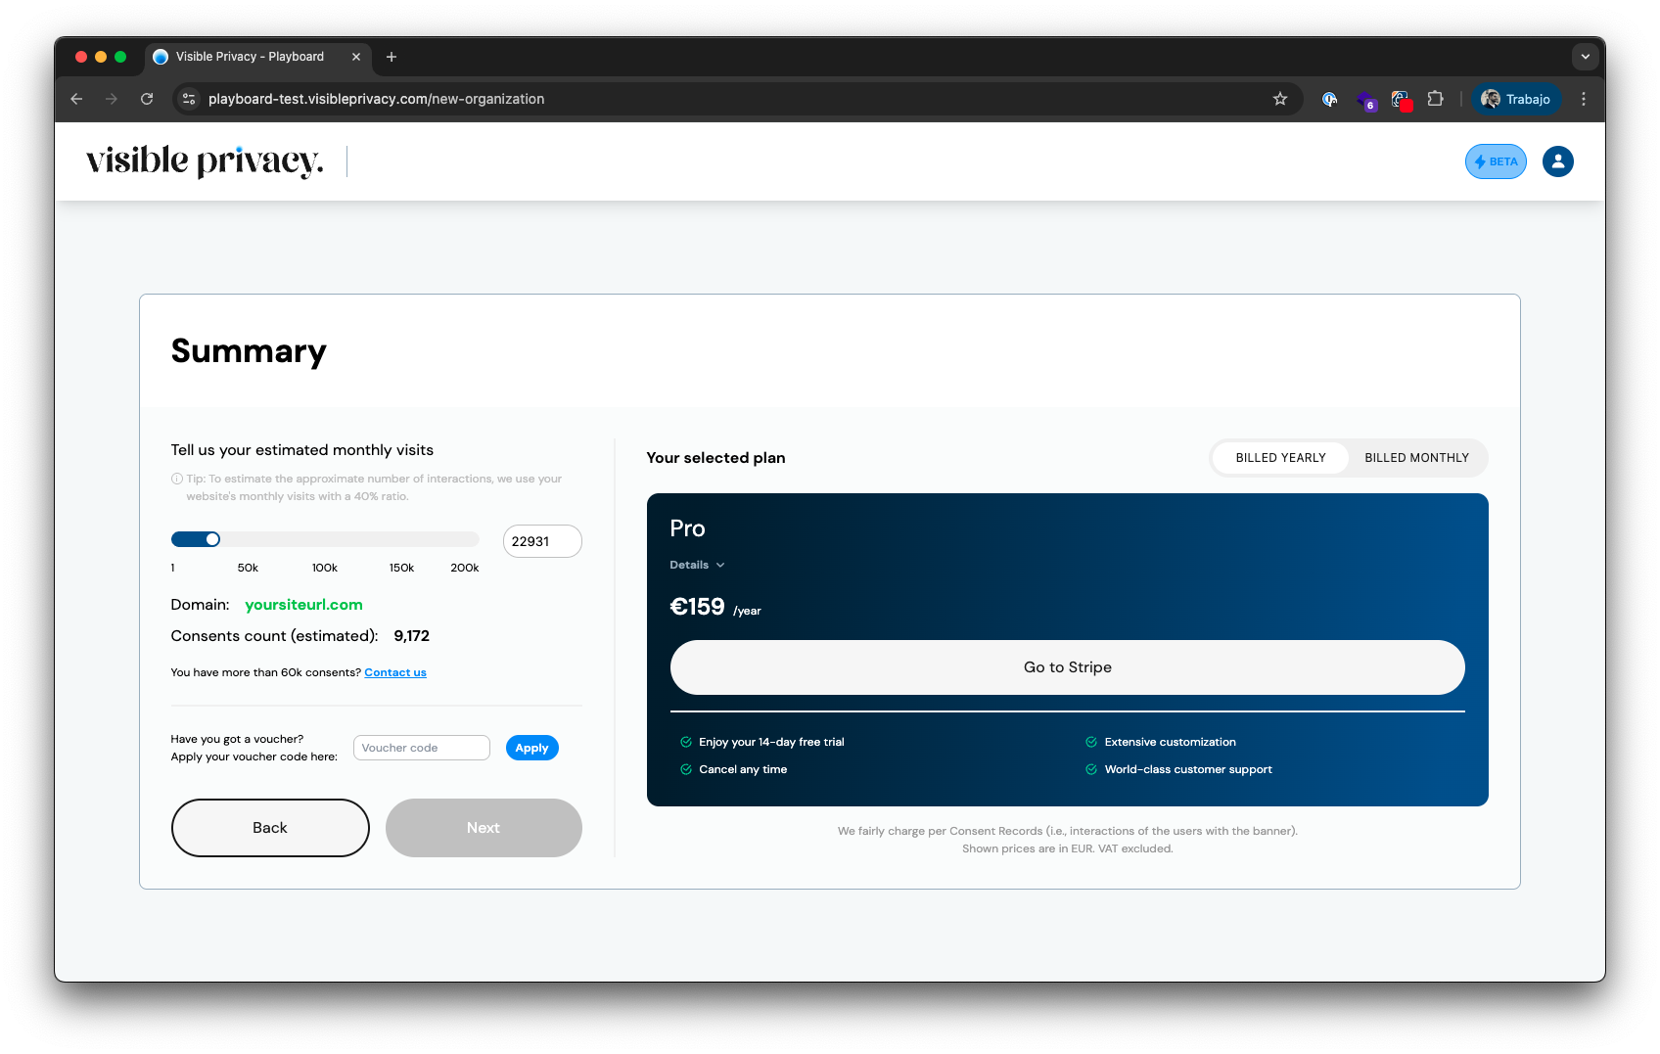Click the visible privacy logo
Viewport: 1660px width, 1054px height.
pos(204,160)
